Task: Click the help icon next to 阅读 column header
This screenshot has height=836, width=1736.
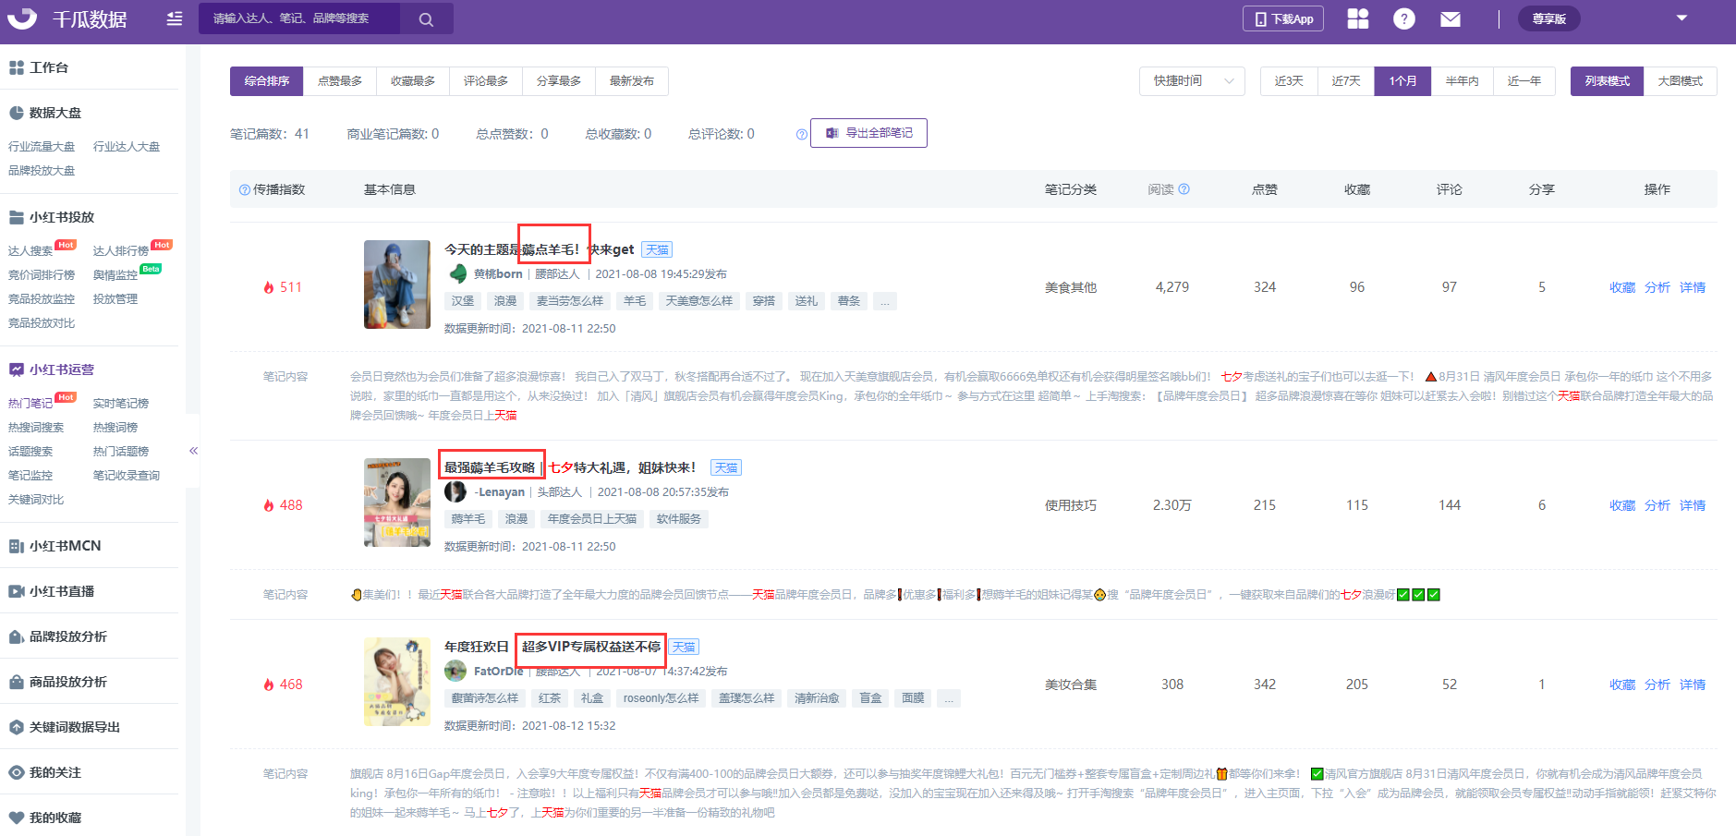Action: (x=1185, y=189)
